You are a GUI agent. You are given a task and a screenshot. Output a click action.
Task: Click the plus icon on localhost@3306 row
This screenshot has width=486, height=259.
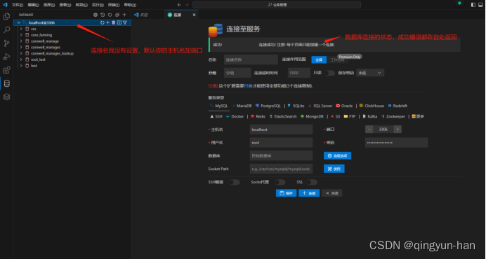pos(108,22)
